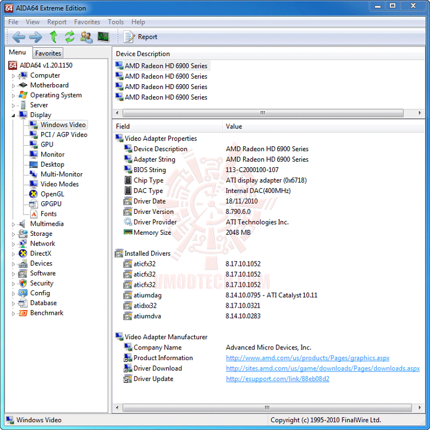Select Windows Video in the tree
Viewport: 430px width, 430px height.
(58, 125)
